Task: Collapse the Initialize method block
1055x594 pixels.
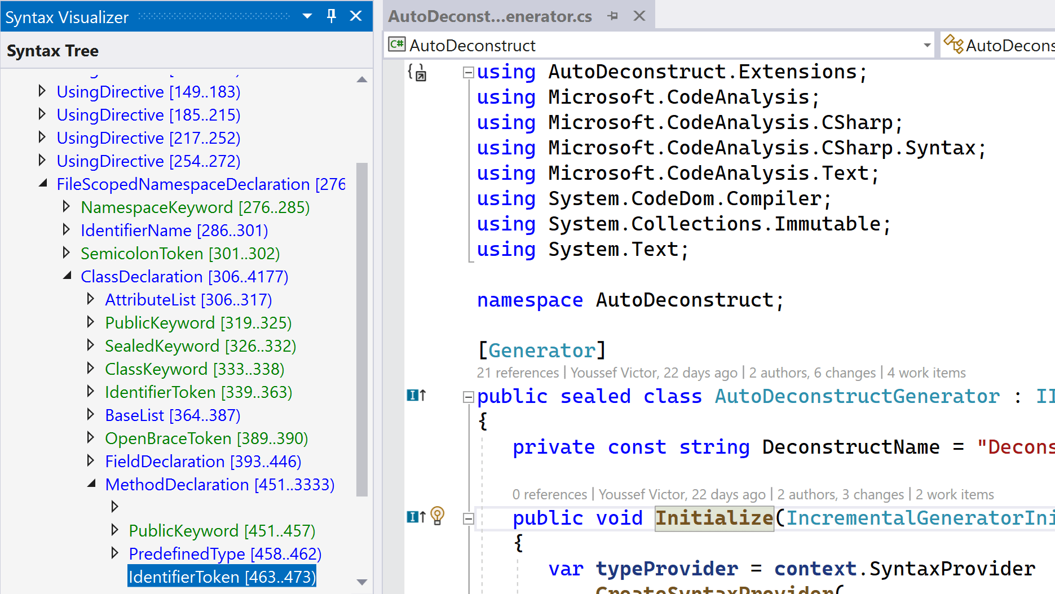Action: click(x=468, y=518)
